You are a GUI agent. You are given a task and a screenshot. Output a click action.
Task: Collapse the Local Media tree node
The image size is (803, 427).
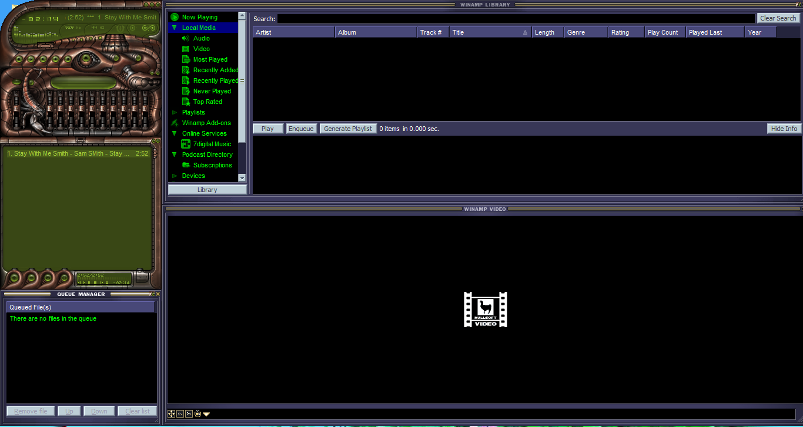175,28
